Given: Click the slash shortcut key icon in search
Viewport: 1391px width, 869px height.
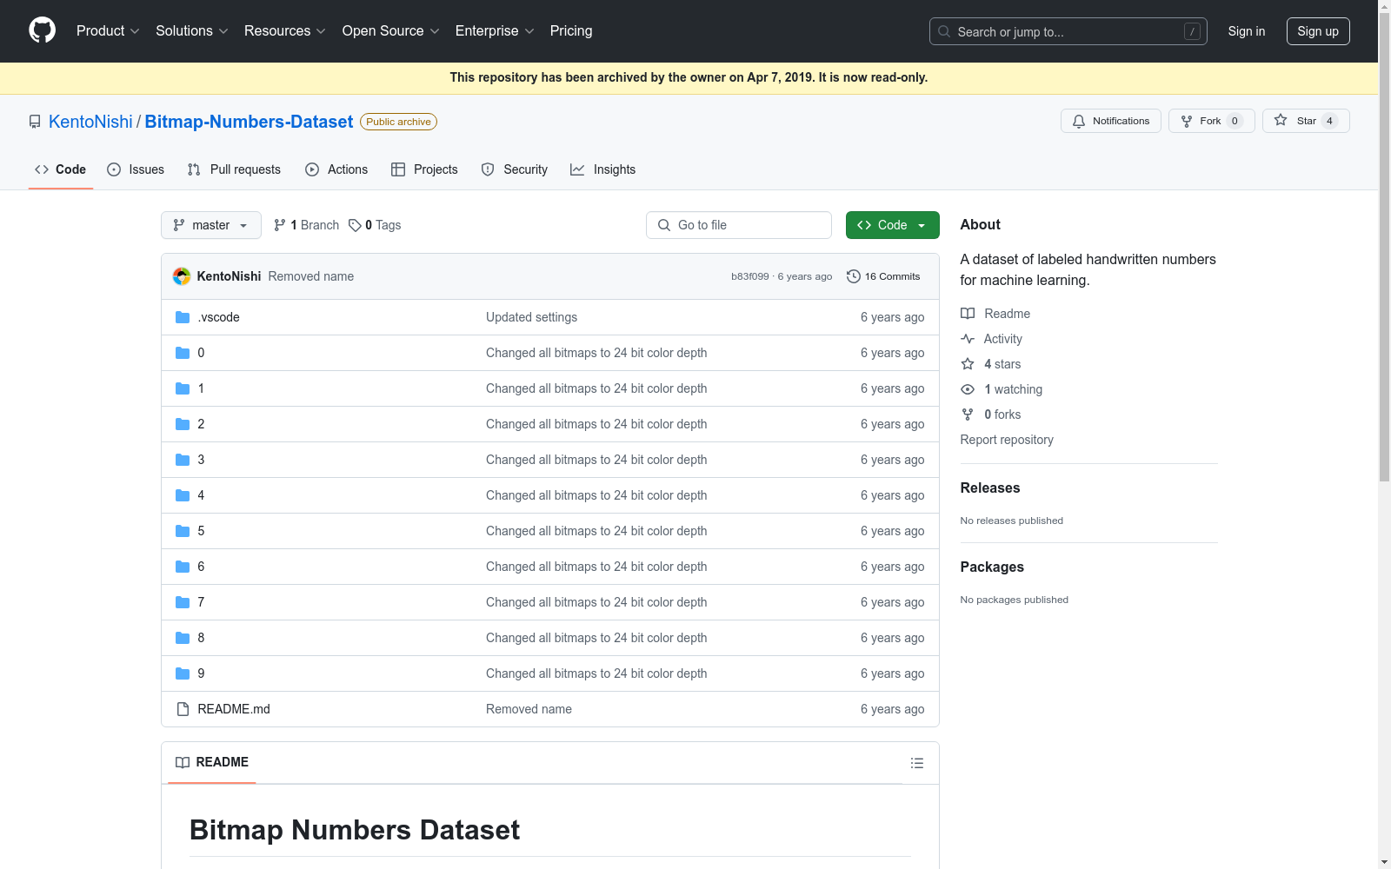Looking at the screenshot, I should (1192, 31).
